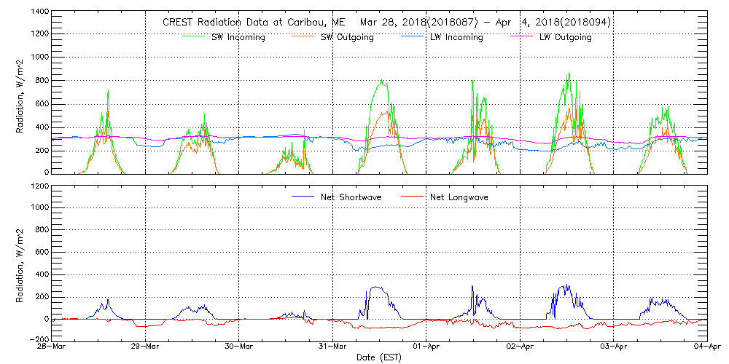Select the 29-Mar date tick label
Image resolution: width=729 pixels, height=364 pixels.
point(145,347)
